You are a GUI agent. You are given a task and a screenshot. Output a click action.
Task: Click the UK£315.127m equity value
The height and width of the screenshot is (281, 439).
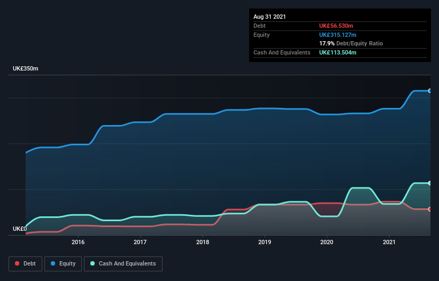pos(337,35)
